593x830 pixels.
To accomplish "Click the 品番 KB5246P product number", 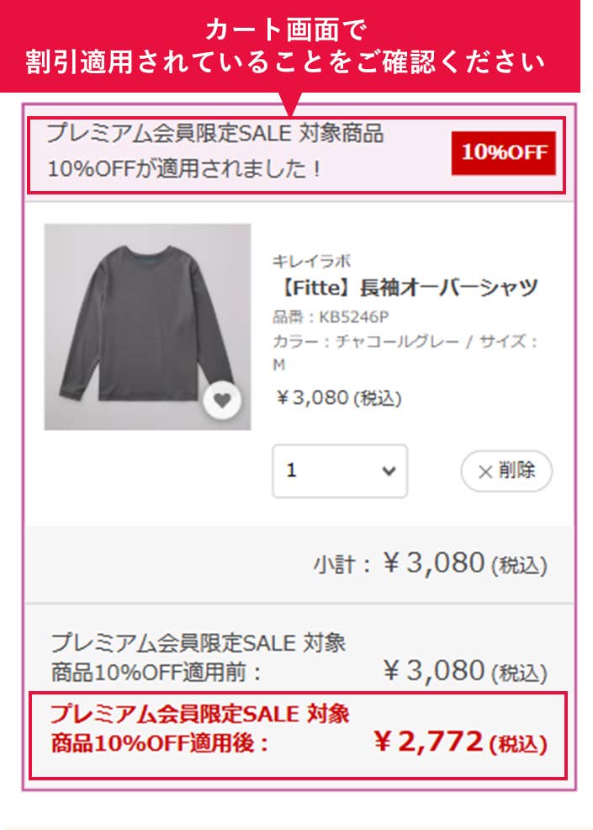I will (331, 317).
